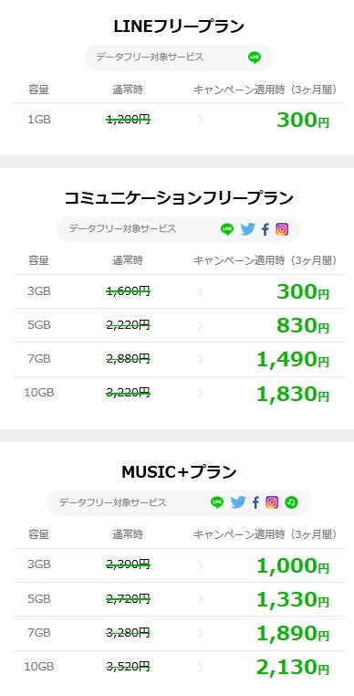
Task: Click the Instagram icon in MUSIC+プラン
Action: point(272,502)
